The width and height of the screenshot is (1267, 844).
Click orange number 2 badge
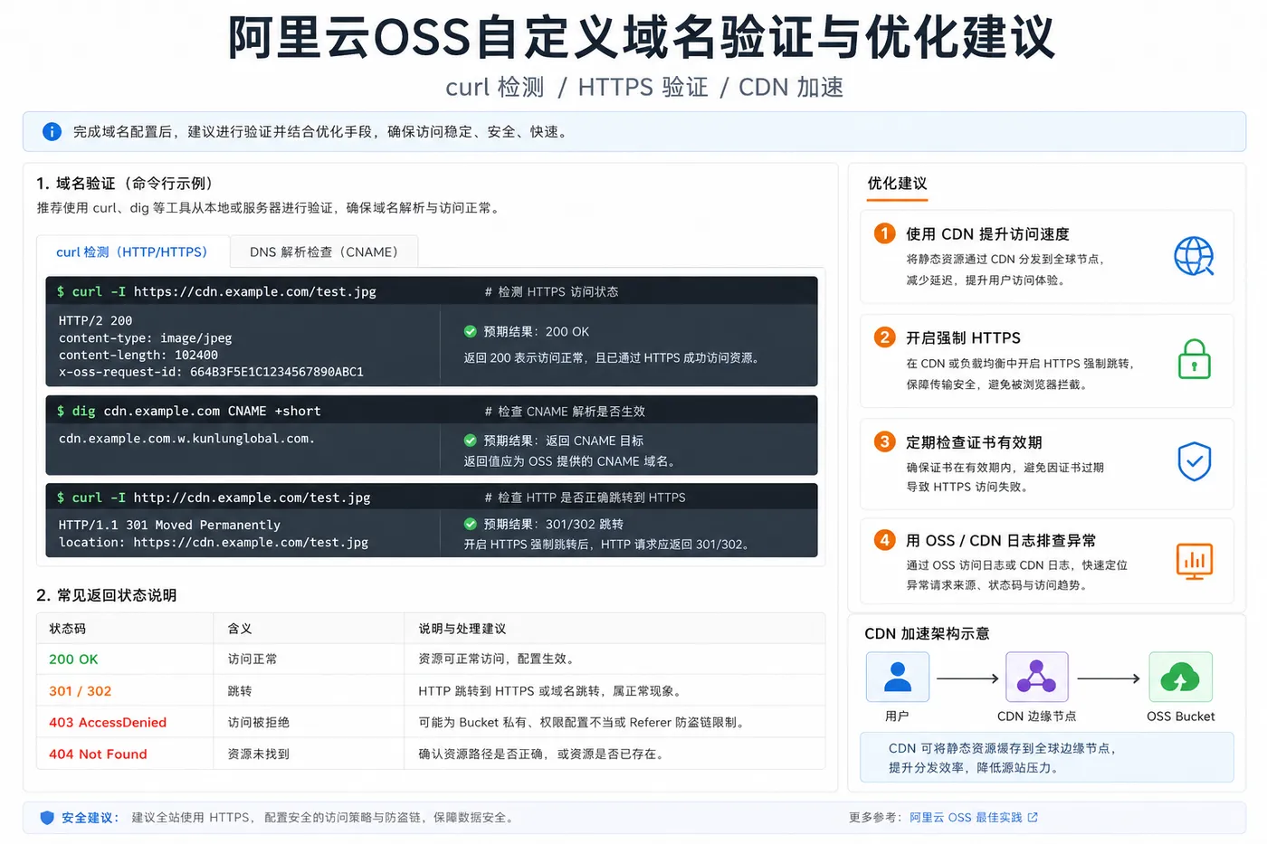click(884, 337)
